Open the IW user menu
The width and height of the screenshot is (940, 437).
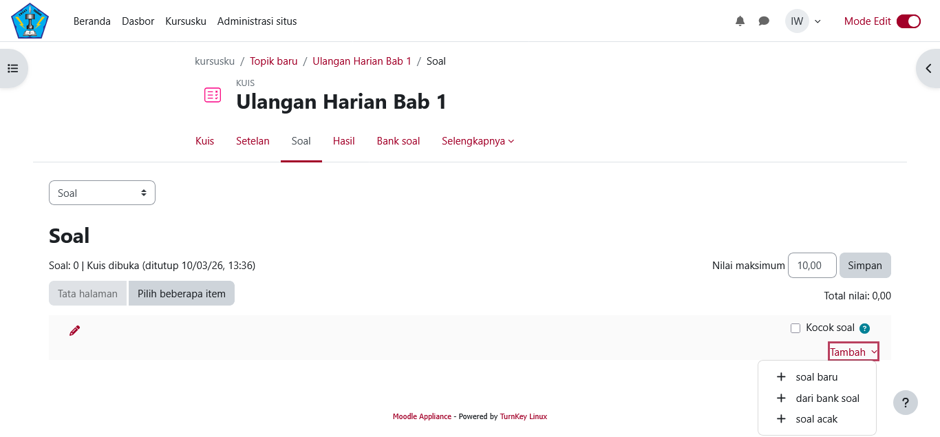[x=803, y=21]
